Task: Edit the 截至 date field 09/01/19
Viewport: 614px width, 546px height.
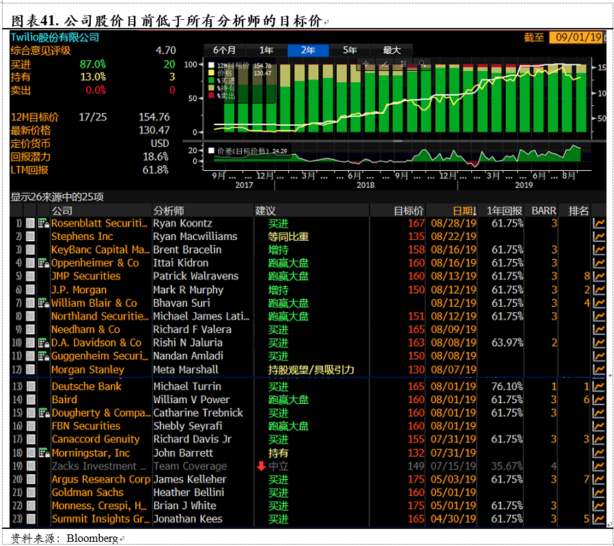Action: pyautogui.click(x=576, y=37)
